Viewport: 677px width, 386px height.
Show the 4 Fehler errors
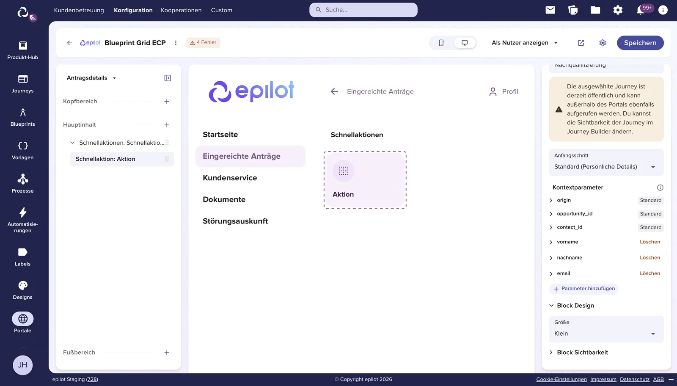pyautogui.click(x=203, y=42)
